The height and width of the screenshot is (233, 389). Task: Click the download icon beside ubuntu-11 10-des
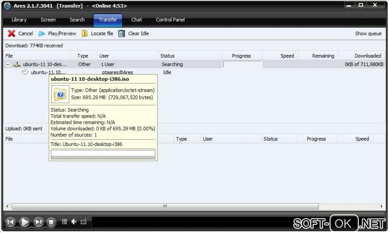pyautogui.click(x=17, y=64)
